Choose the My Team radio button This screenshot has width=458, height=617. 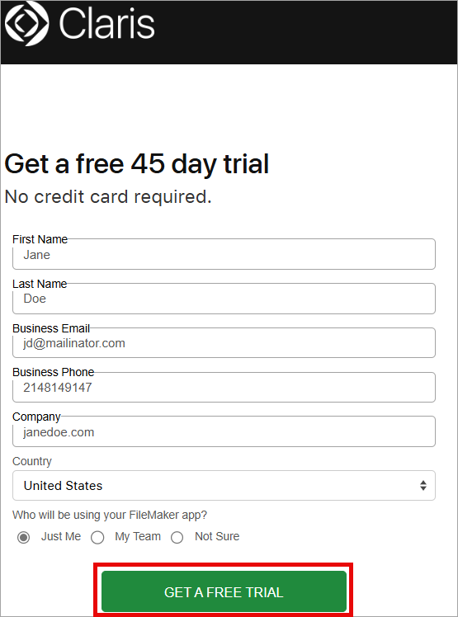pos(97,537)
